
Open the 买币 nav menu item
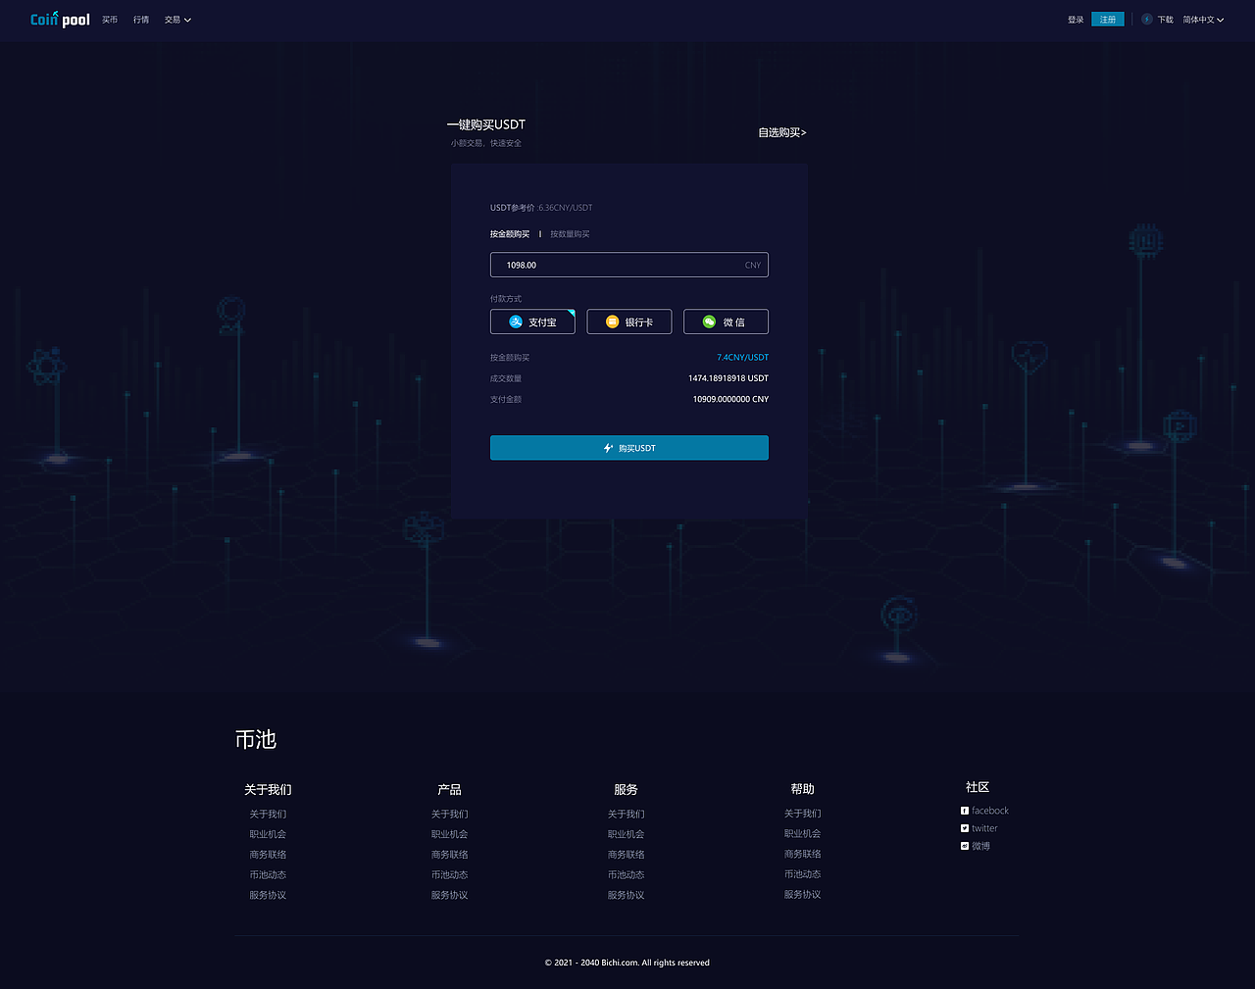pyautogui.click(x=110, y=20)
